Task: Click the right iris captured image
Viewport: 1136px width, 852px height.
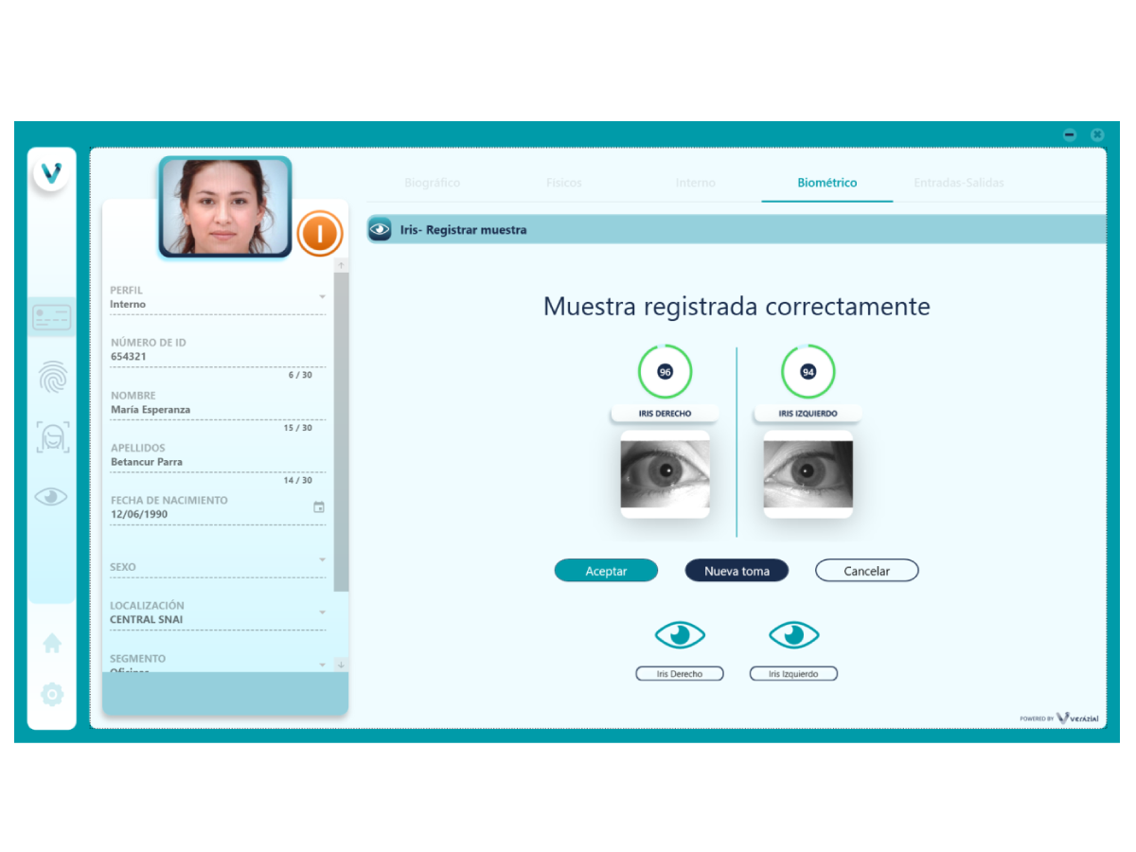Action: coord(665,473)
